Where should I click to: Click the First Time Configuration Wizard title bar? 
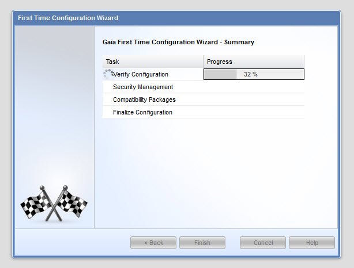pyautogui.click(x=176, y=18)
